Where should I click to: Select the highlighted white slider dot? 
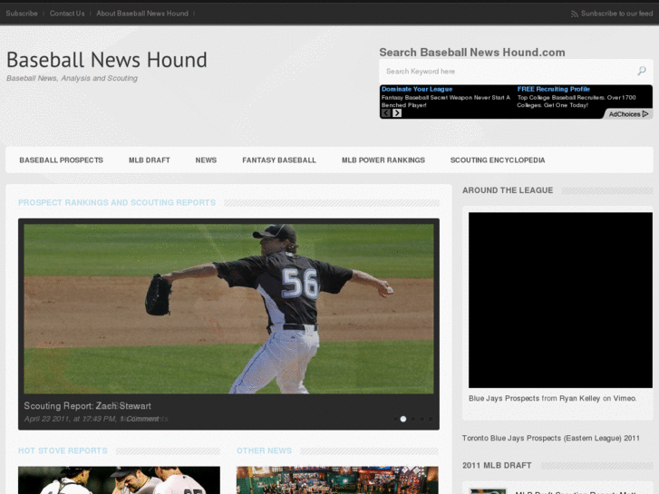pyautogui.click(x=403, y=419)
